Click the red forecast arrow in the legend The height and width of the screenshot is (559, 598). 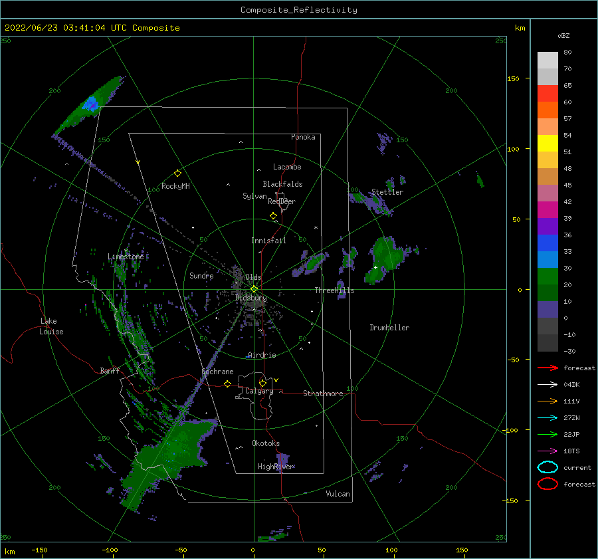(x=548, y=368)
